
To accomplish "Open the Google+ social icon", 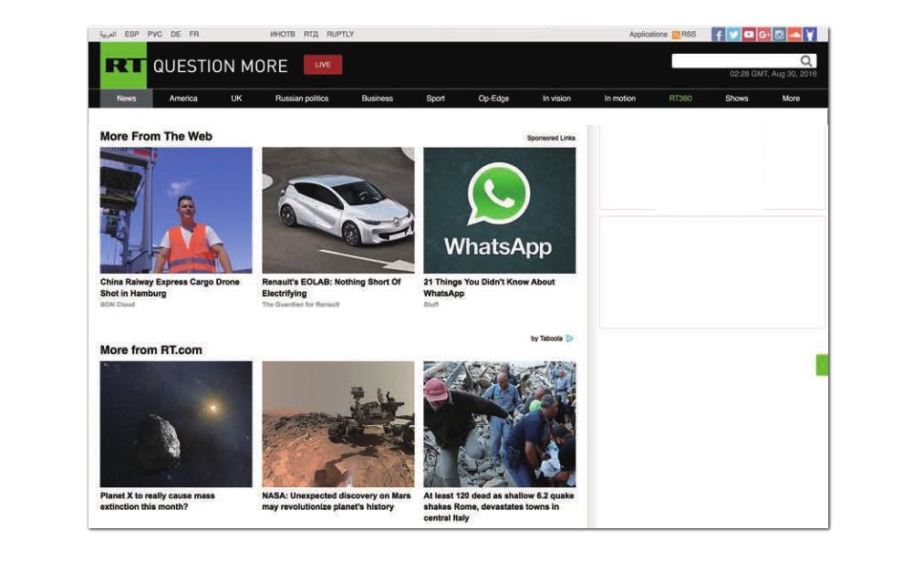I will [x=764, y=35].
